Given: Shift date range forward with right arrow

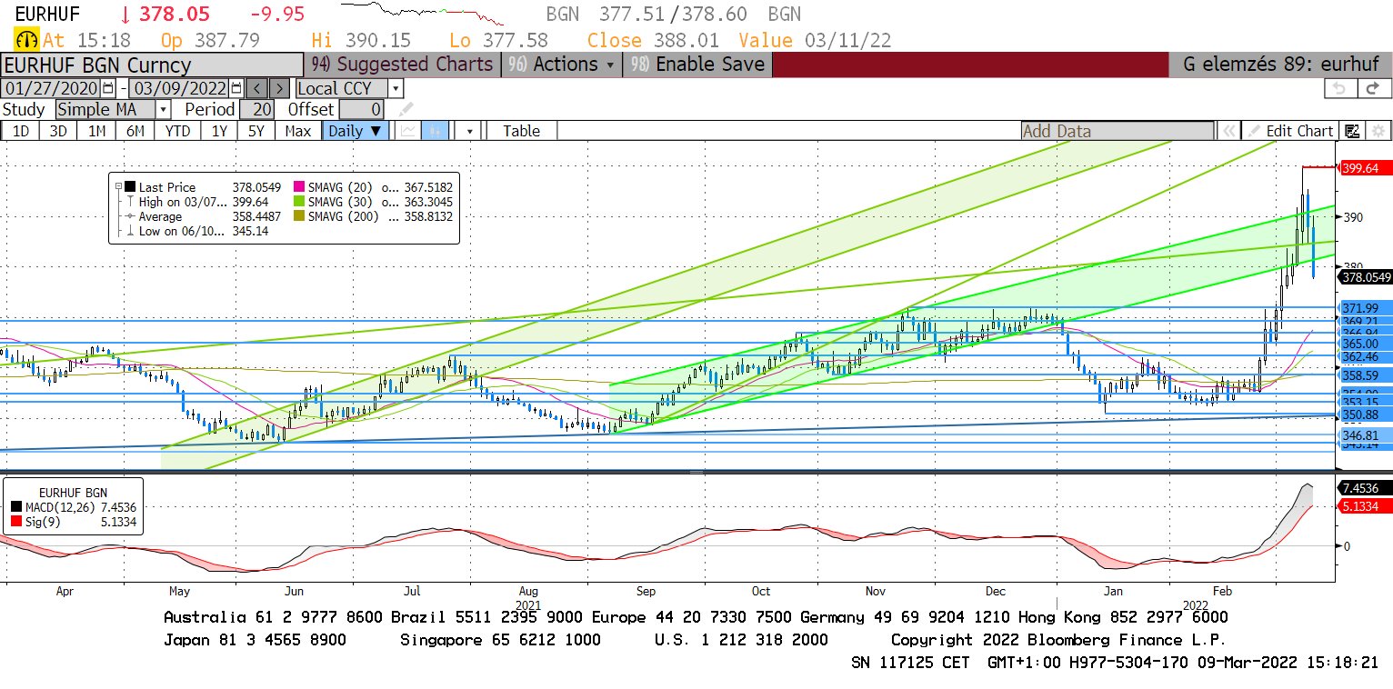Looking at the screenshot, I should 280,88.
